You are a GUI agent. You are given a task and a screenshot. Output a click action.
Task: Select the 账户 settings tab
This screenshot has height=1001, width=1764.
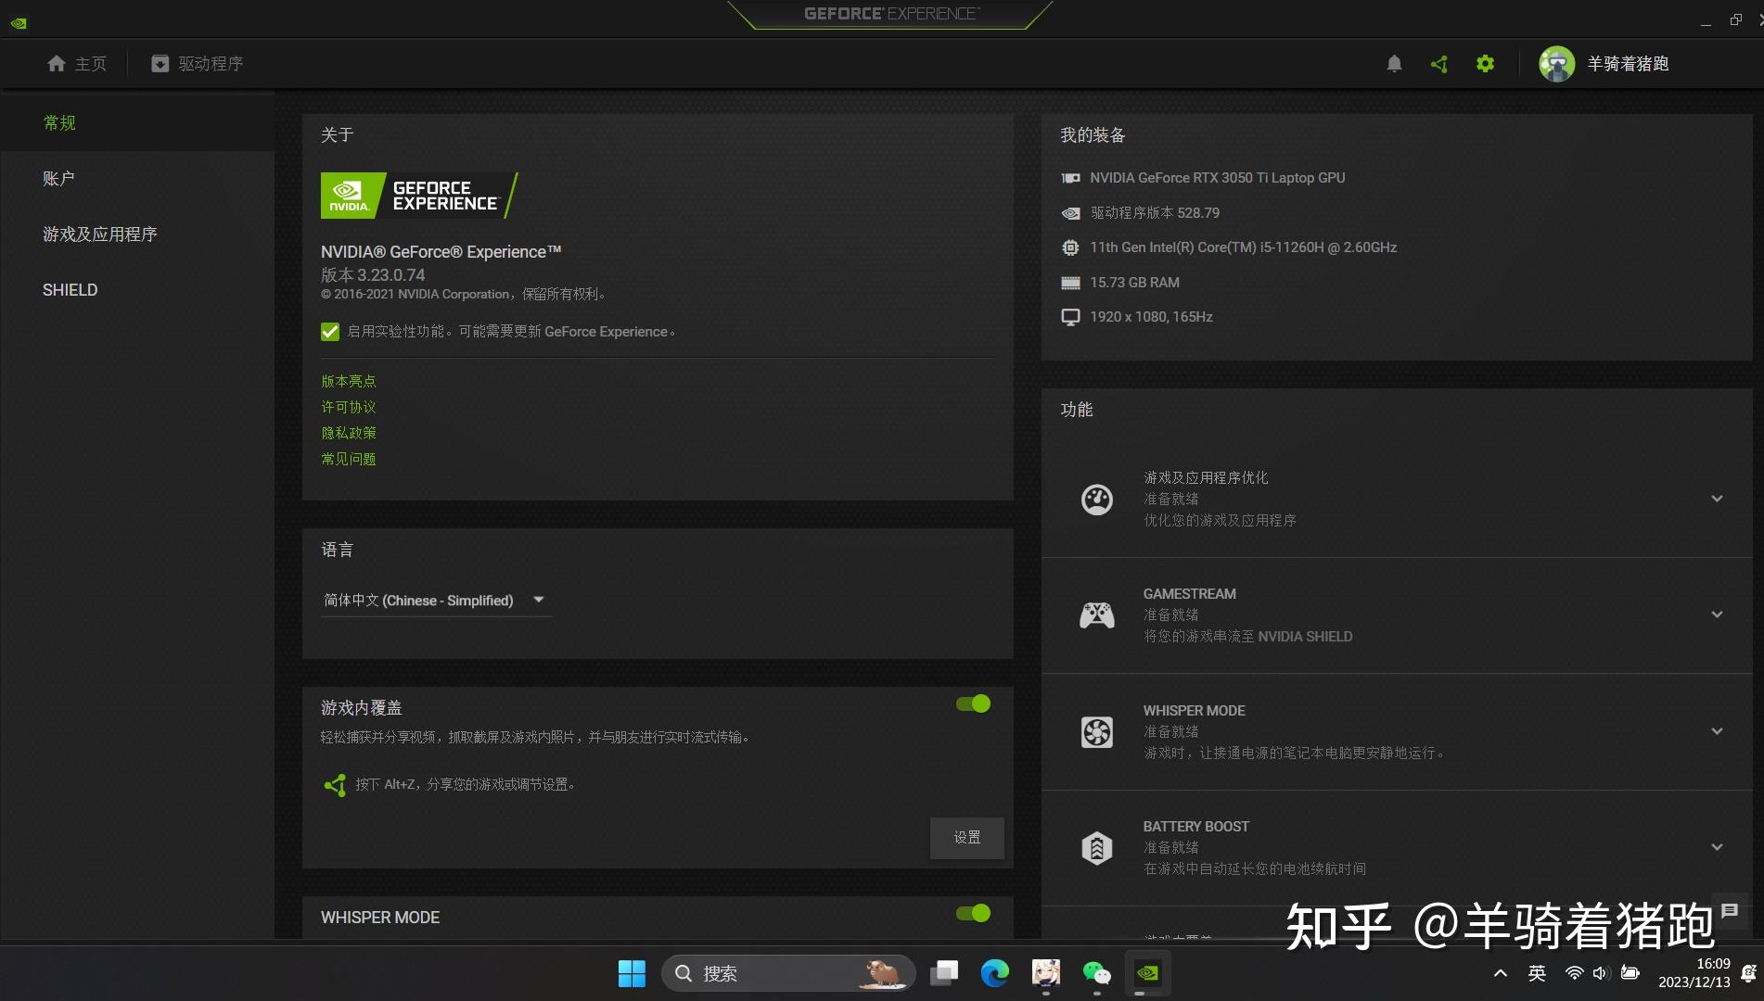click(137, 179)
